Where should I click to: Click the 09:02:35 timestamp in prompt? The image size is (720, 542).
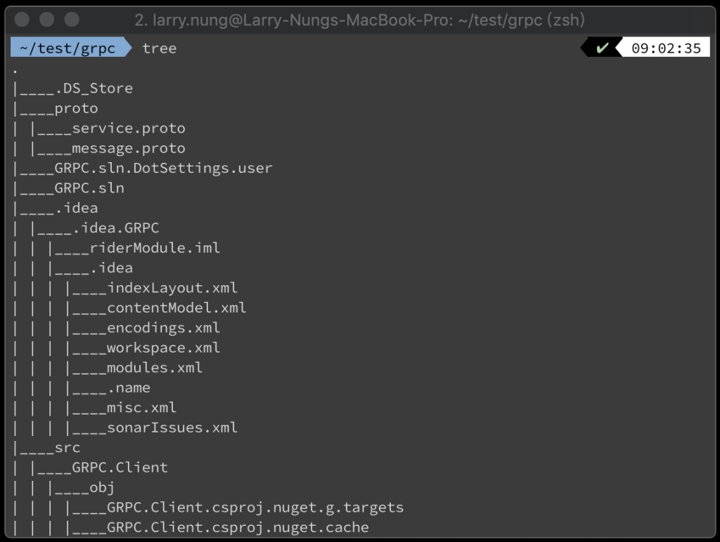[x=666, y=48]
